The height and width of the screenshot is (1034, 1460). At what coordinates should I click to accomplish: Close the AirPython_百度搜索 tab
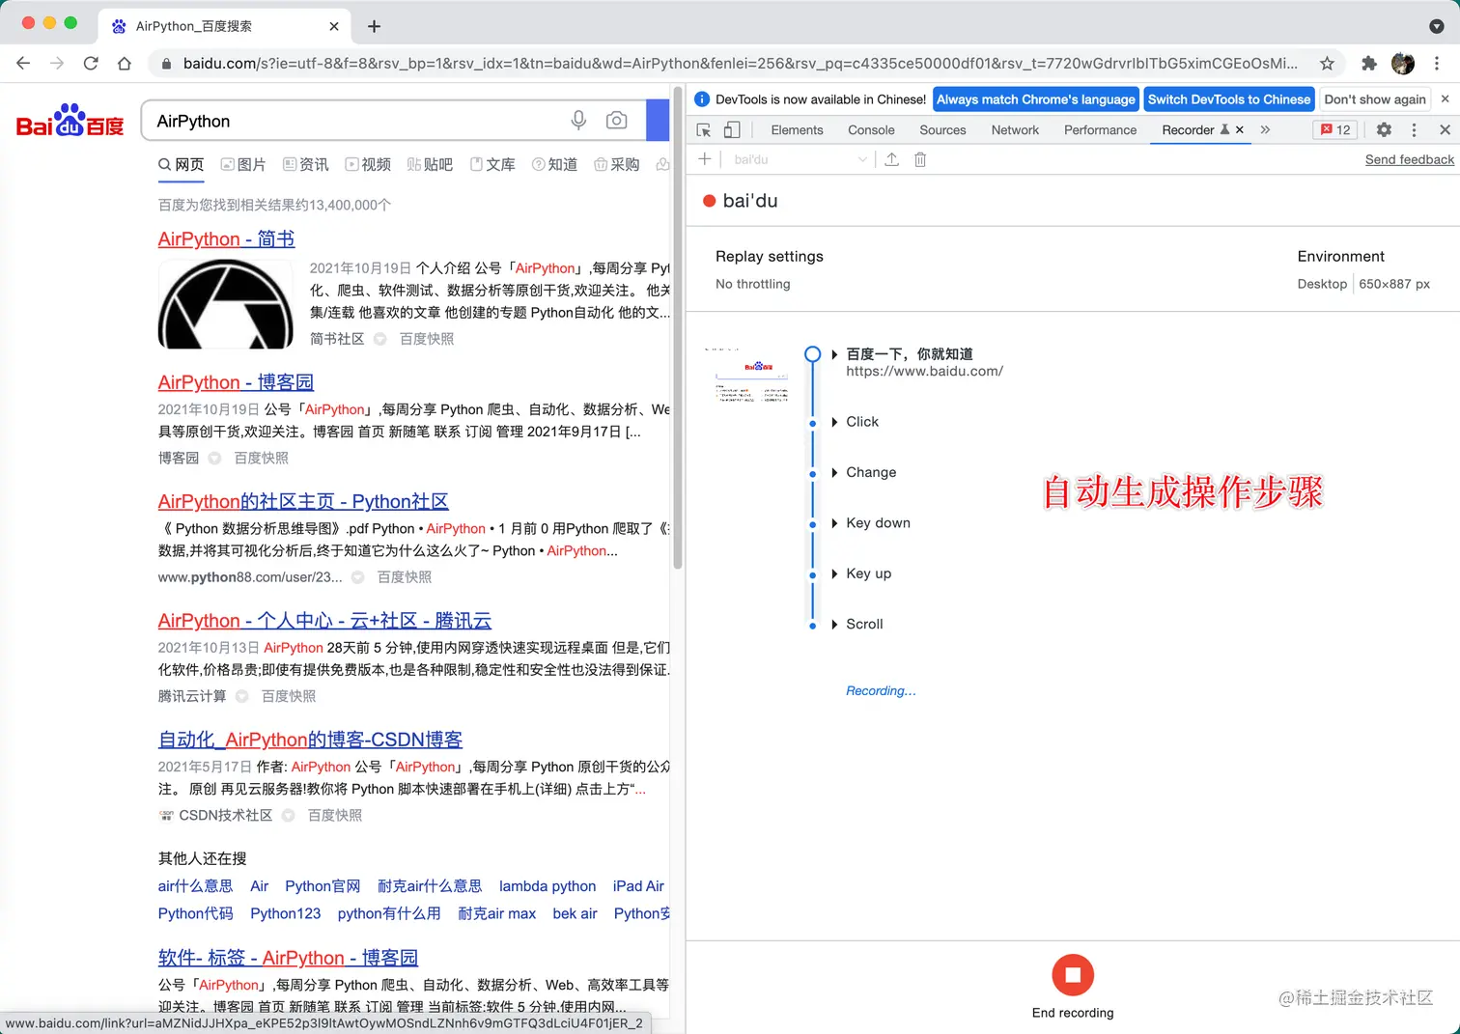(334, 26)
